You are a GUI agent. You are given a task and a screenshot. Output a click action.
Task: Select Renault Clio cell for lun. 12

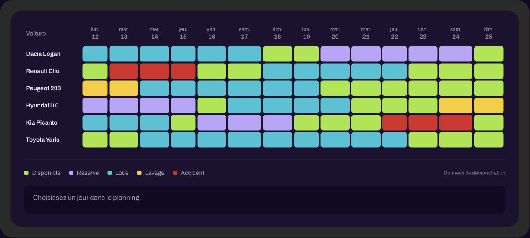tap(95, 71)
